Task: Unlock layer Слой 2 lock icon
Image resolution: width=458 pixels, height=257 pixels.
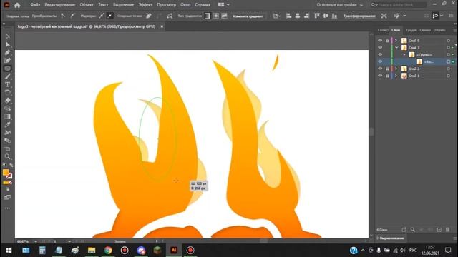Action: coord(387,69)
